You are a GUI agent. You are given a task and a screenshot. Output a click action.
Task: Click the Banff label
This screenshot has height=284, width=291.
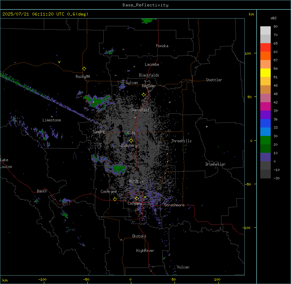click(42, 191)
